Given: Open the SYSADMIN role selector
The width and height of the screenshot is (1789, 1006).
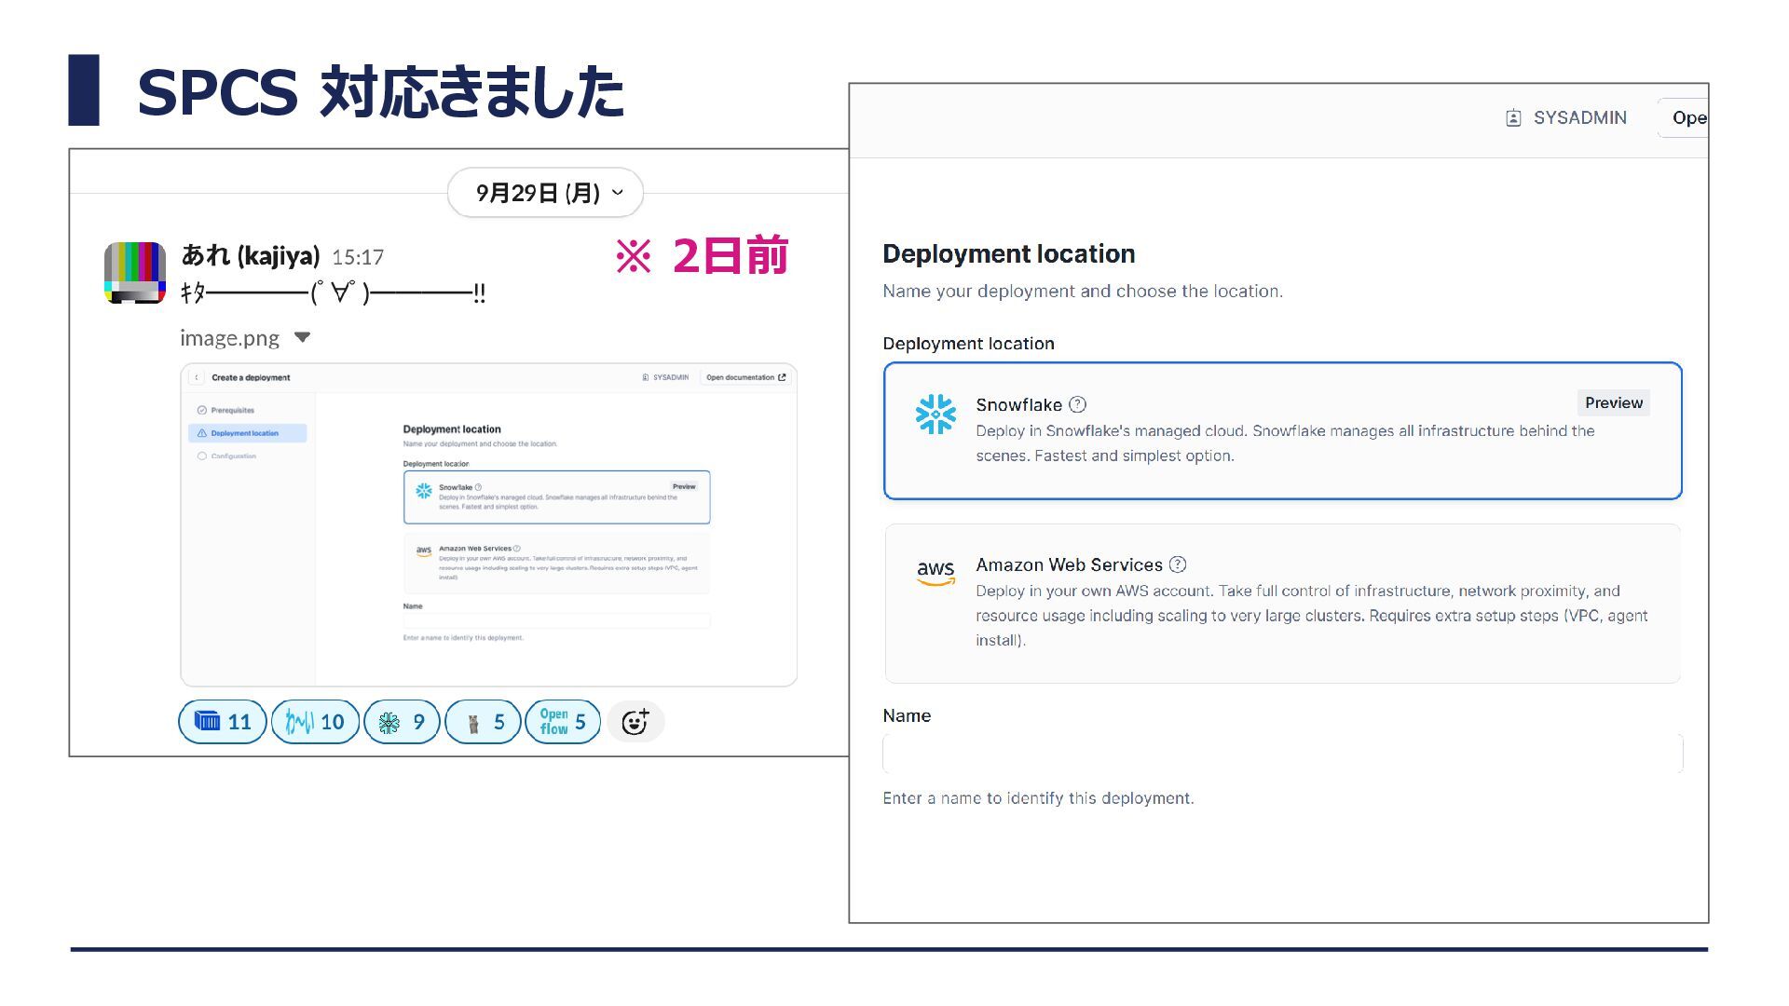Looking at the screenshot, I should pos(1579,118).
